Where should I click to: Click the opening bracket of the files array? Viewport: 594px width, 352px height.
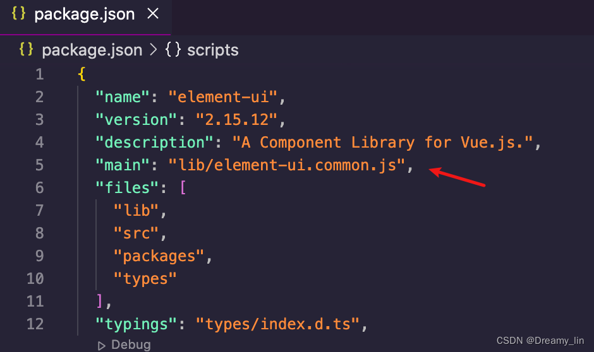click(x=183, y=188)
